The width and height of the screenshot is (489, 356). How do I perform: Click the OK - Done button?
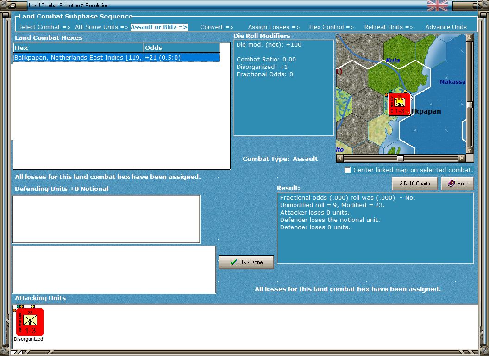[246, 262]
